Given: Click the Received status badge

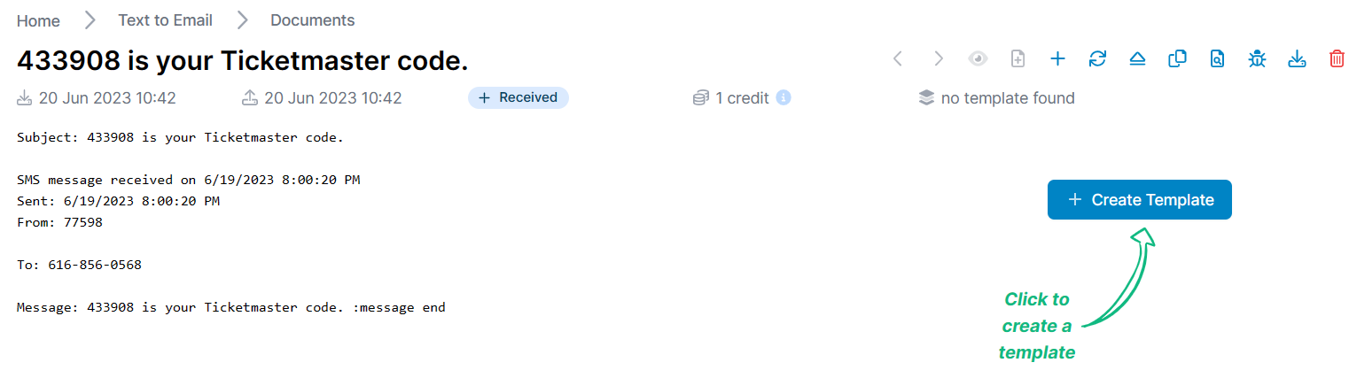Looking at the screenshot, I should (519, 97).
